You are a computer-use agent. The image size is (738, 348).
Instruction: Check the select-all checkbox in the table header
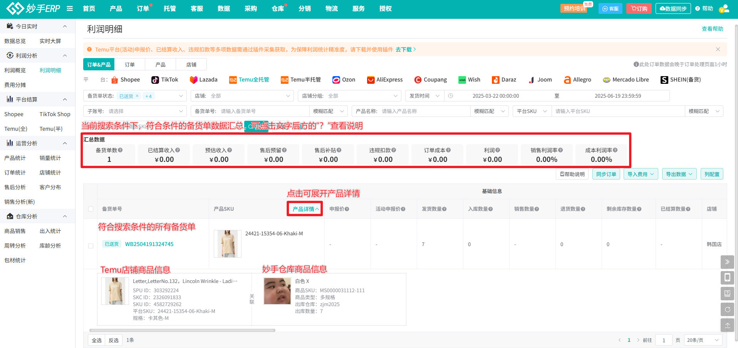(91, 209)
